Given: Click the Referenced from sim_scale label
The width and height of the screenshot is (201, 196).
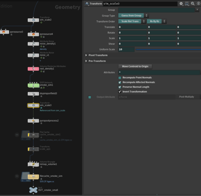Looking at the screenshot, I should tap(53, 110).
